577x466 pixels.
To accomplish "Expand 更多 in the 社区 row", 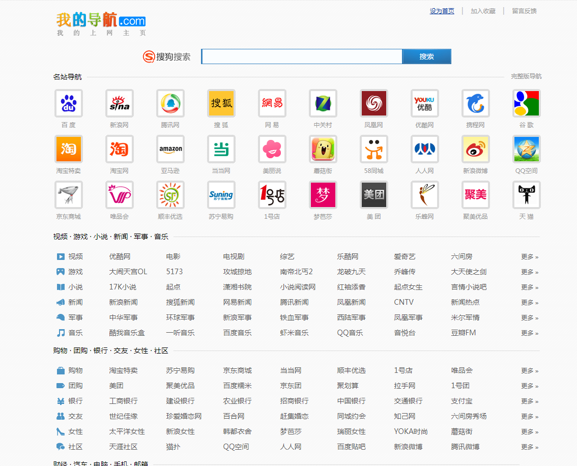I will [530, 447].
